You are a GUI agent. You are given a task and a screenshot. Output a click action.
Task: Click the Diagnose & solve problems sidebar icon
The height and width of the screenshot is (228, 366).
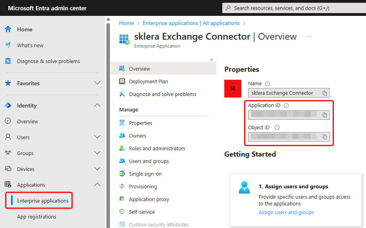(8, 61)
